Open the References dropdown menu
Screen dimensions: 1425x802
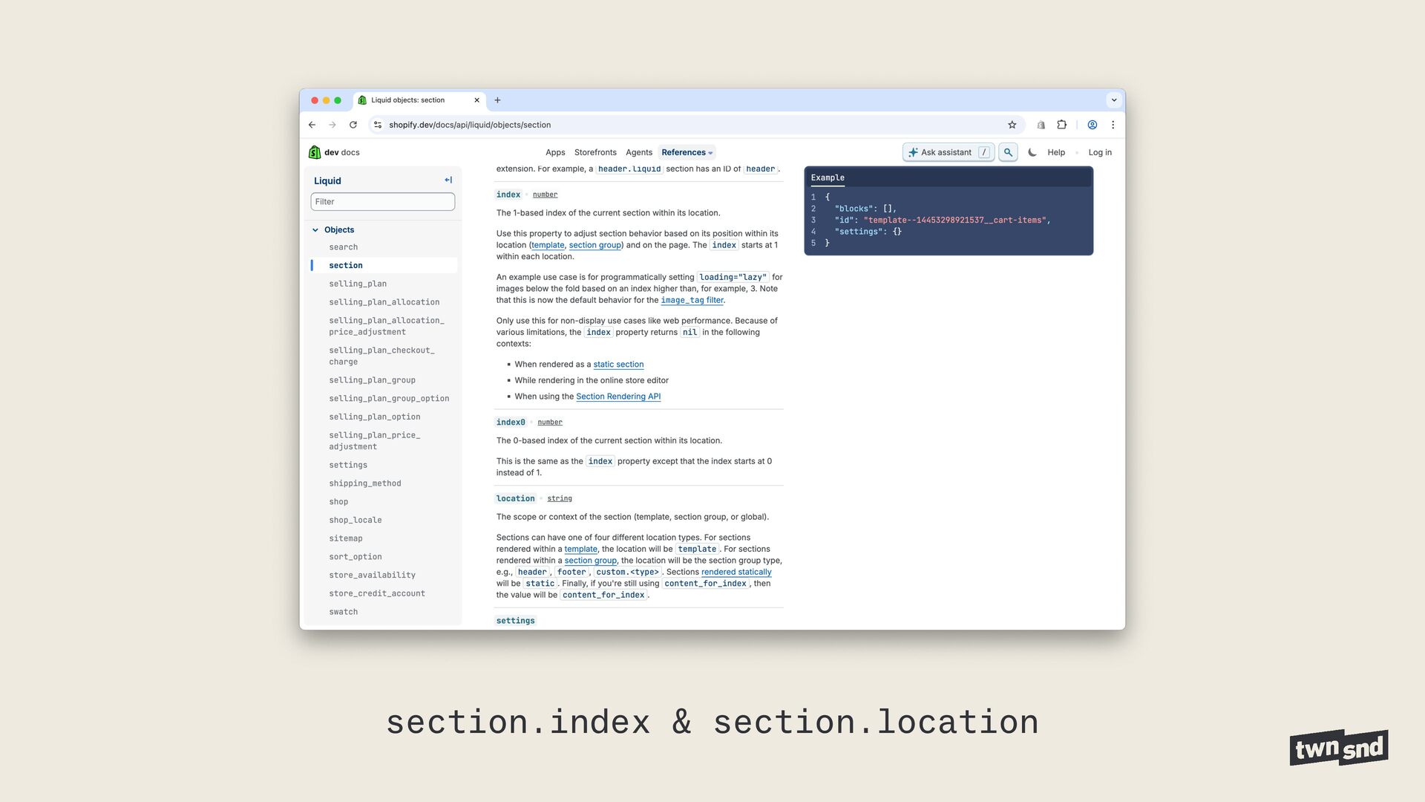687,152
